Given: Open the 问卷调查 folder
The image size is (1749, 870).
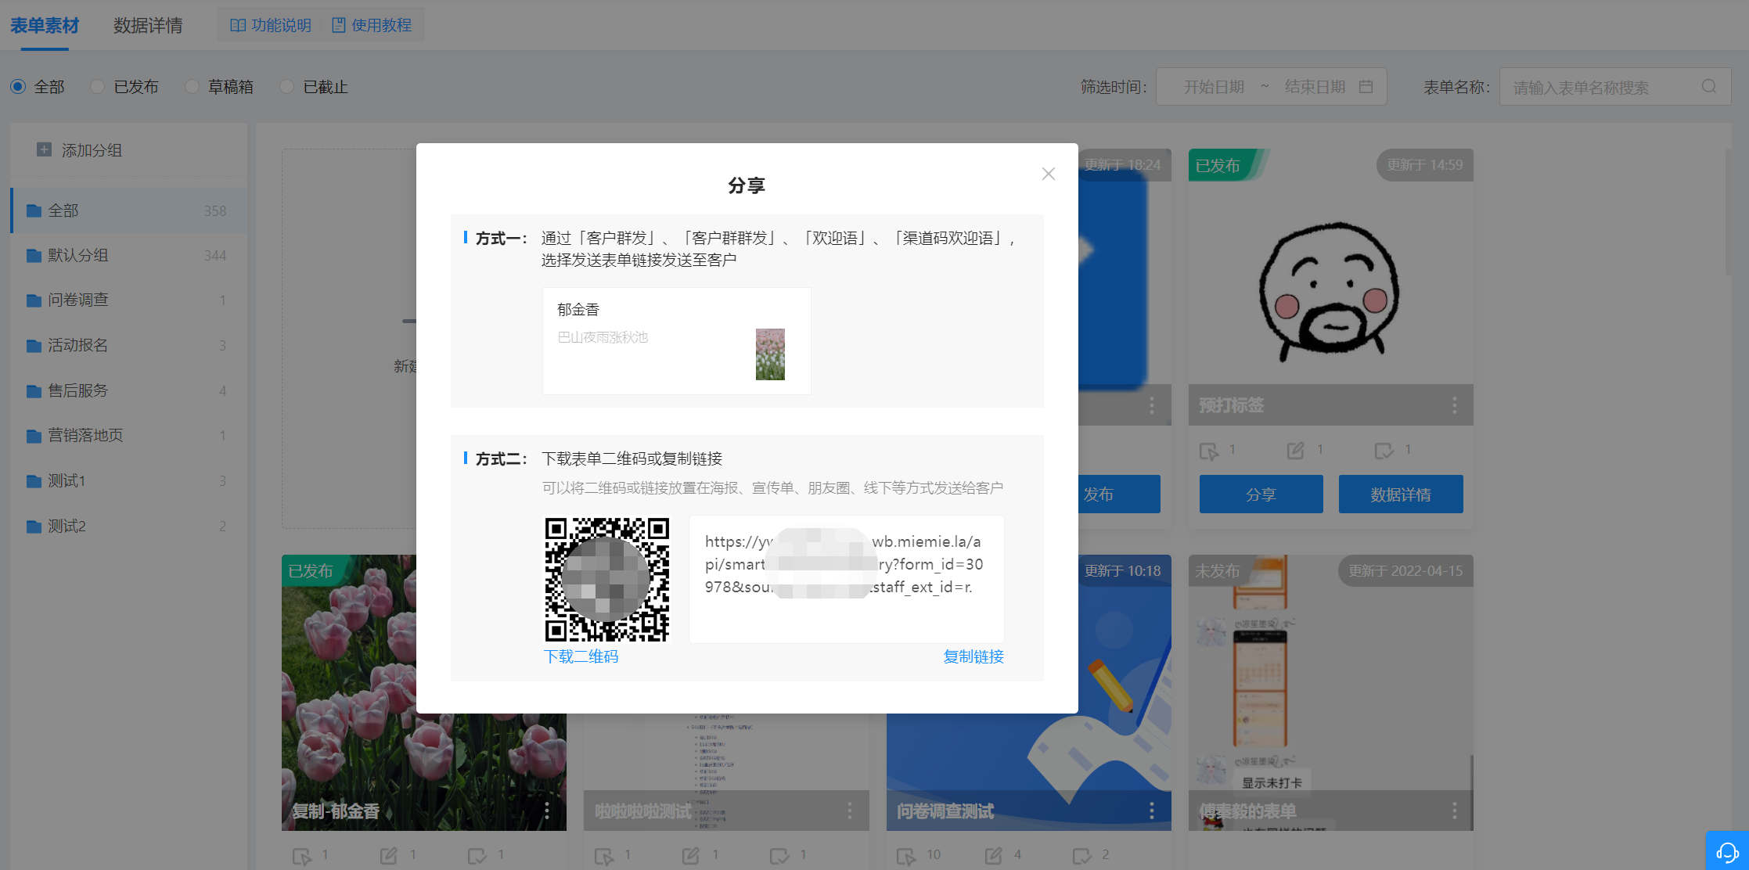Looking at the screenshot, I should [128, 300].
